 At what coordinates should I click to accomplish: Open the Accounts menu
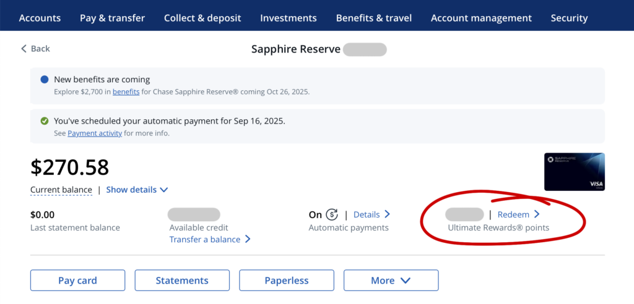[x=40, y=18]
